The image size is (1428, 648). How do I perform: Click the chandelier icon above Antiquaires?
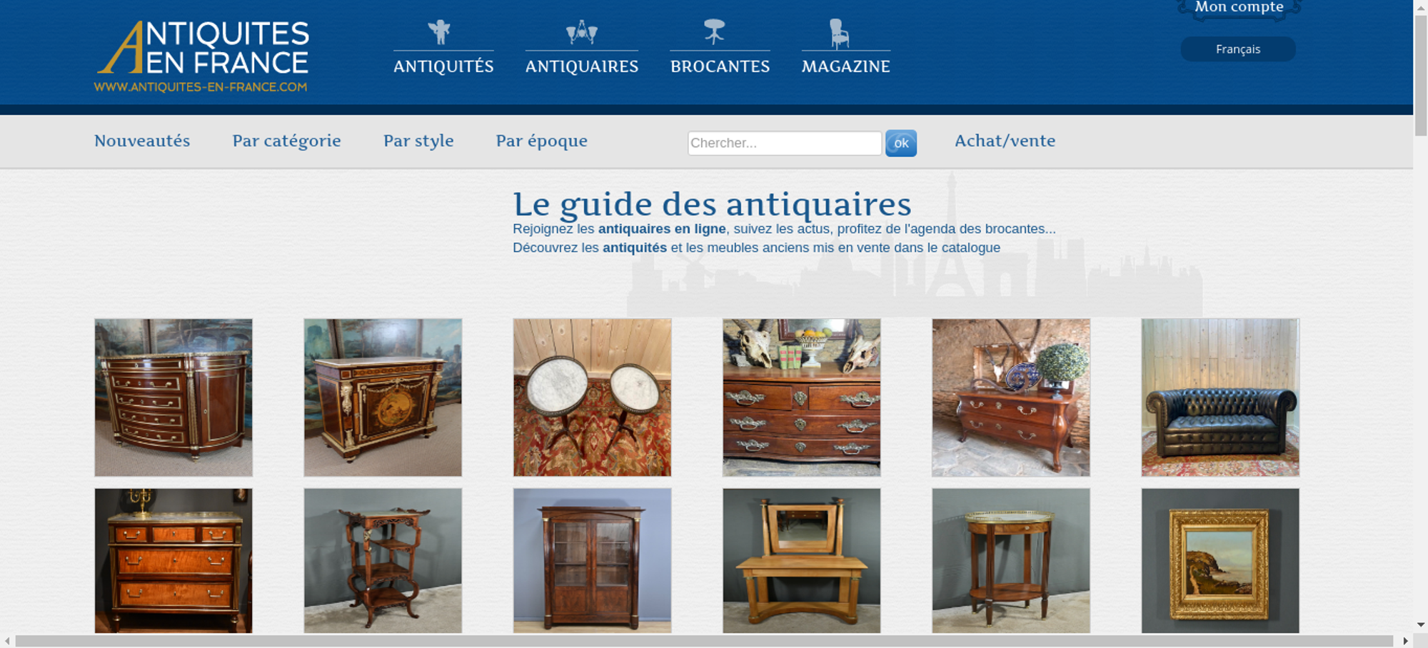point(582,32)
